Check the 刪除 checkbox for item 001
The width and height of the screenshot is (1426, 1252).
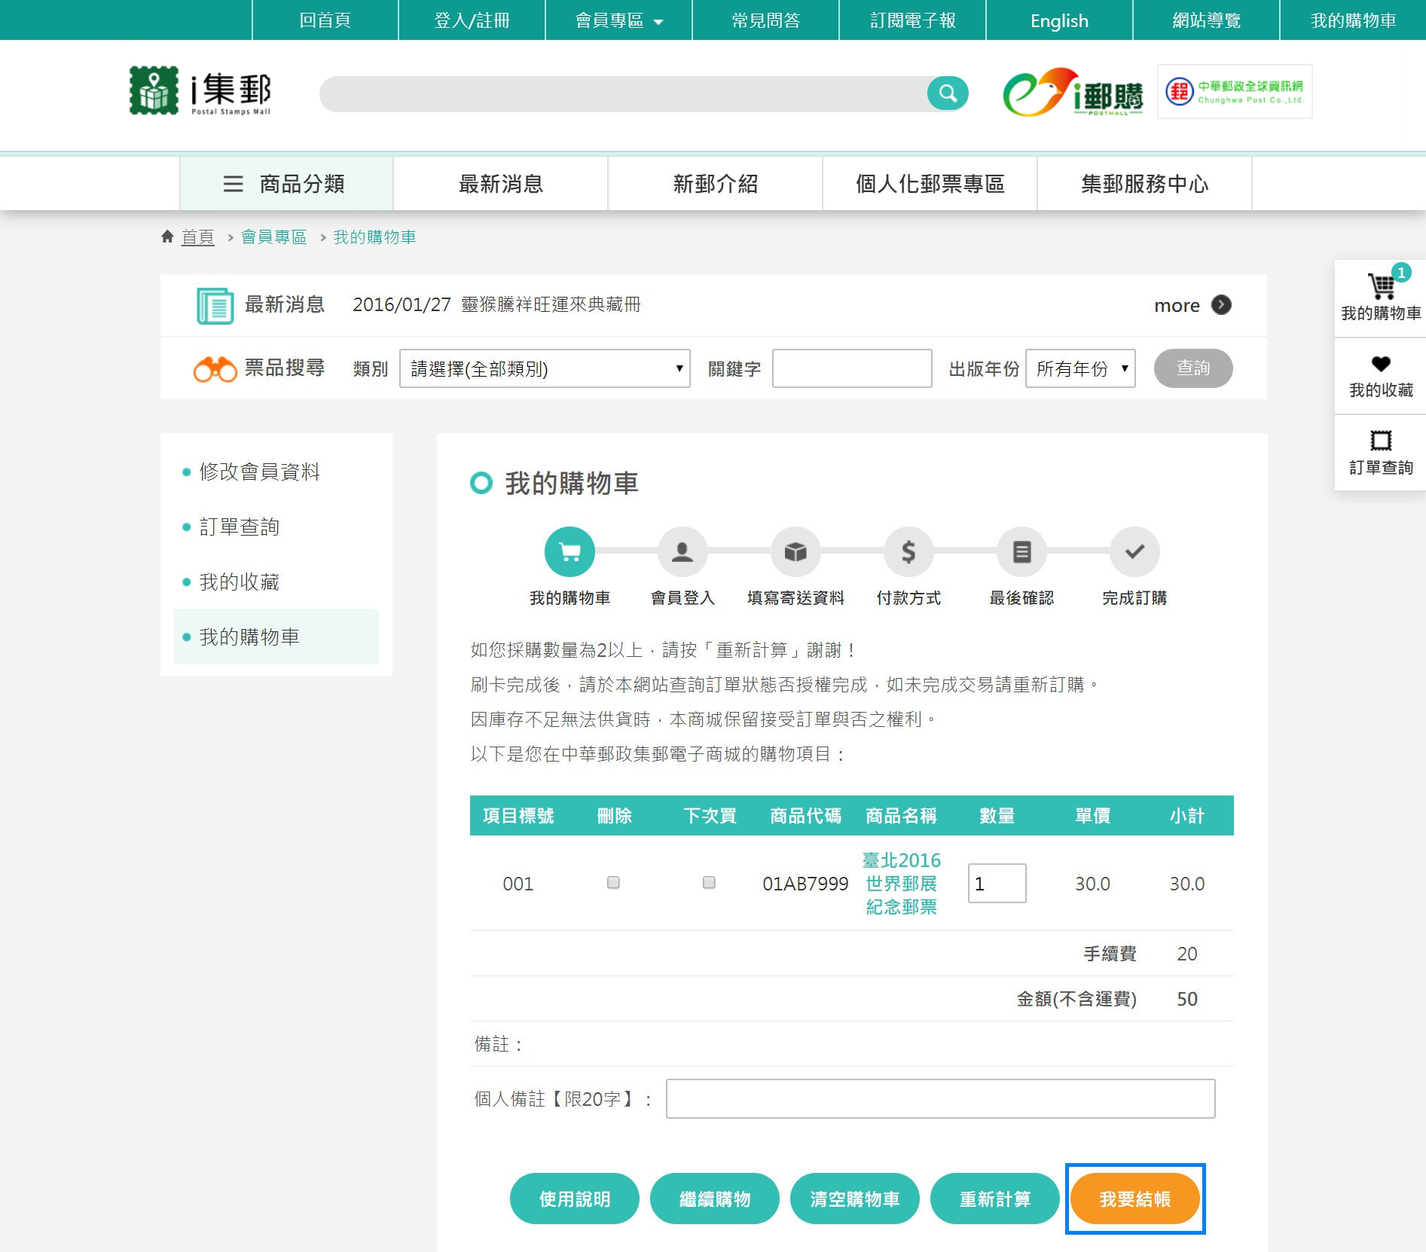coord(614,883)
